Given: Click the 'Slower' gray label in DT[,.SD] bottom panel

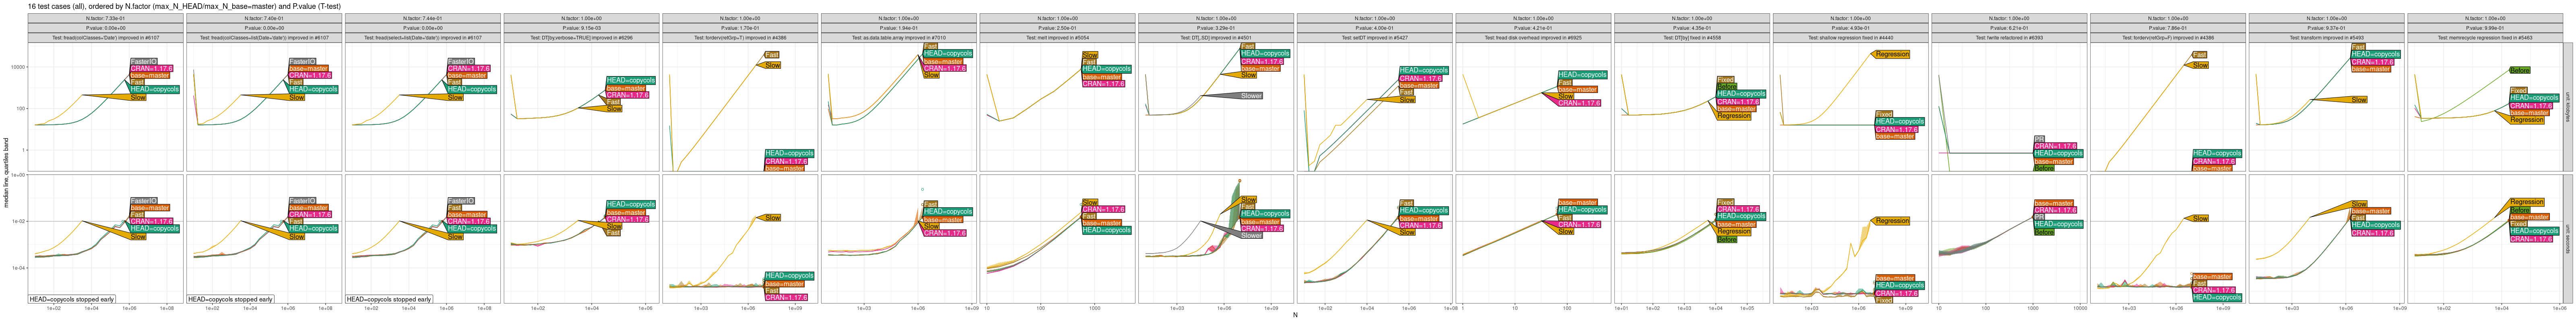Looking at the screenshot, I should pos(1250,235).
